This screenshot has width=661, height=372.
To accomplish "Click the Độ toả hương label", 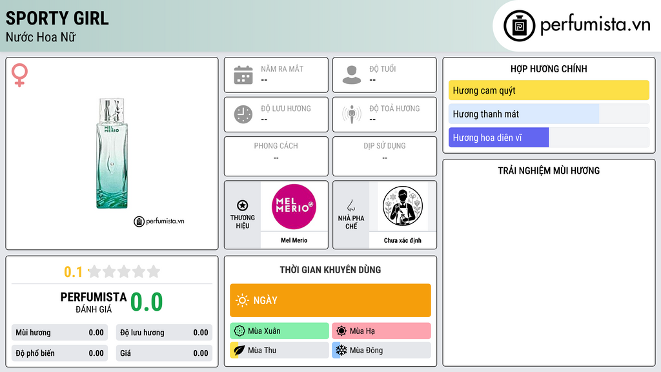I will 394,108.
